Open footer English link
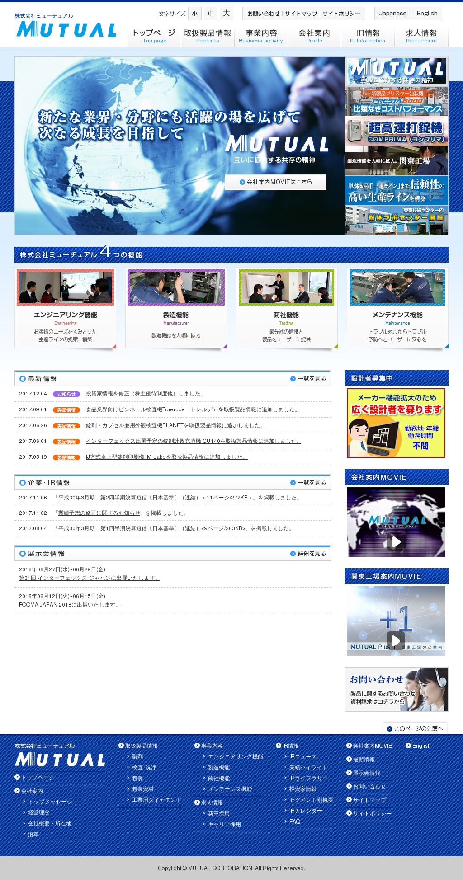The width and height of the screenshot is (463, 880). pyautogui.click(x=418, y=746)
